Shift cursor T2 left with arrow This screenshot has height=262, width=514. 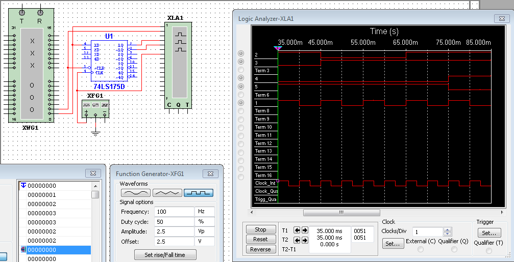[x=297, y=239]
